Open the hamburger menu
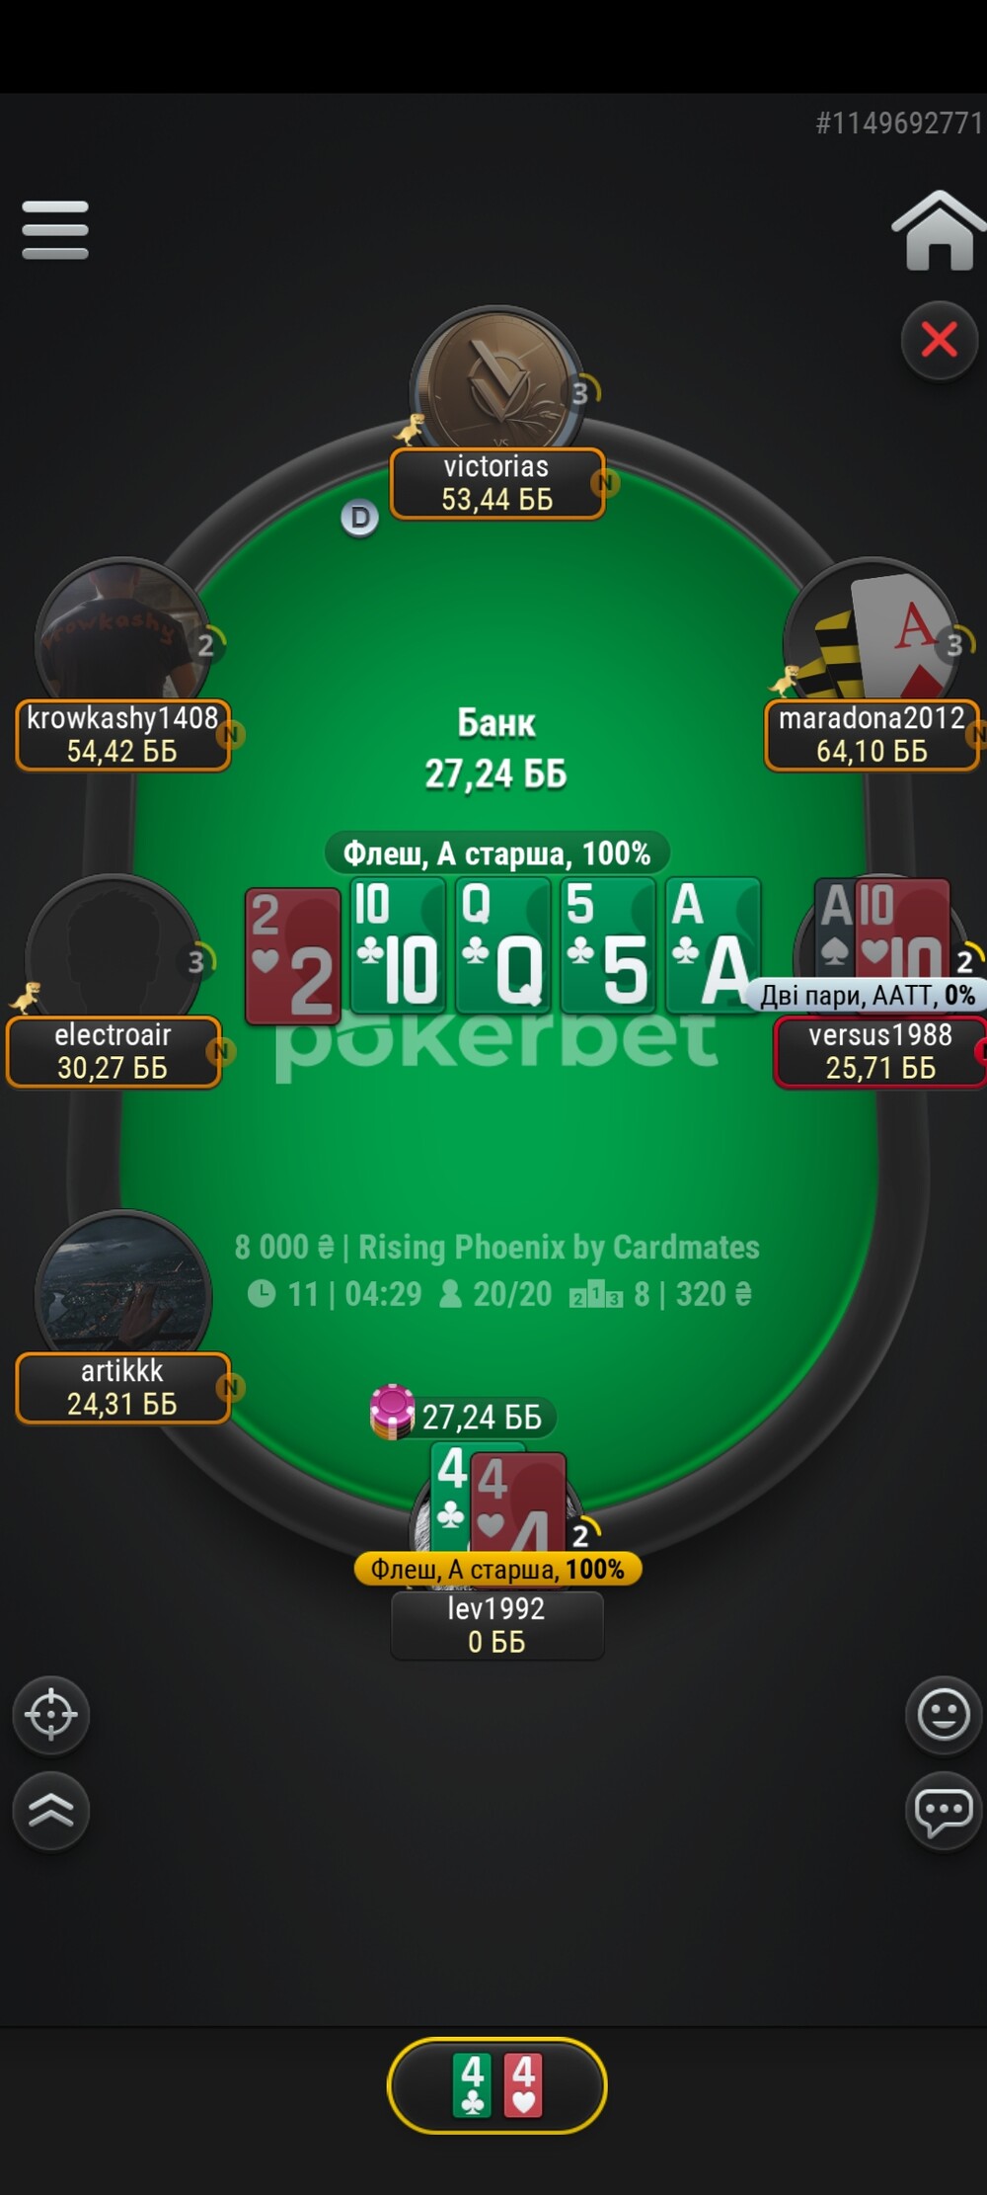987x2195 pixels. [x=55, y=230]
